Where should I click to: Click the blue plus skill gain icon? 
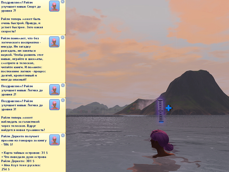click(x=169, y=108)
